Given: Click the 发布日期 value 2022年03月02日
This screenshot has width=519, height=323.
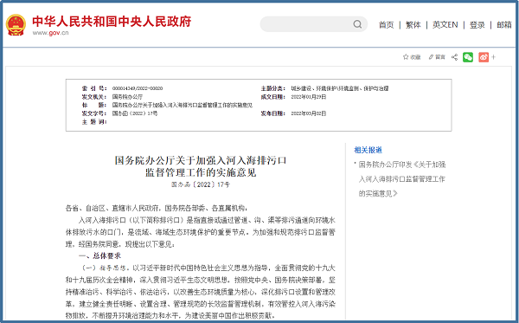Looking at the screenshot, I should [x=309, y=113].
